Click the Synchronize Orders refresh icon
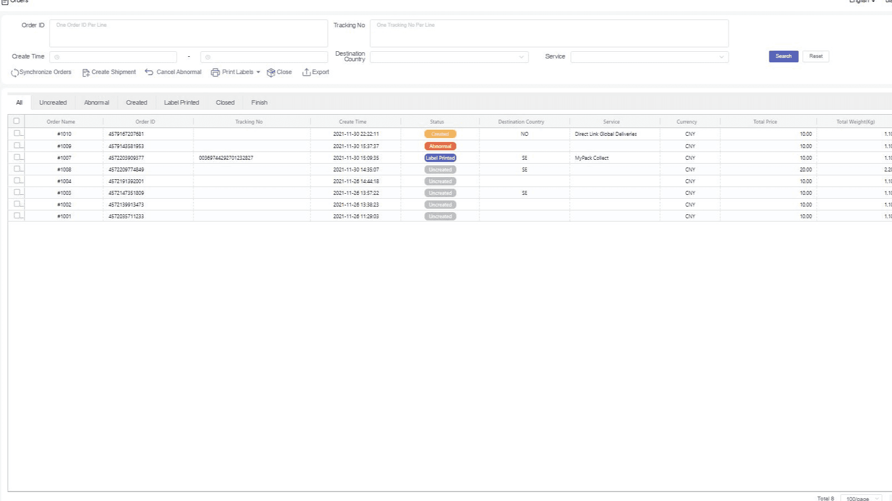 [x=14, y=73]
